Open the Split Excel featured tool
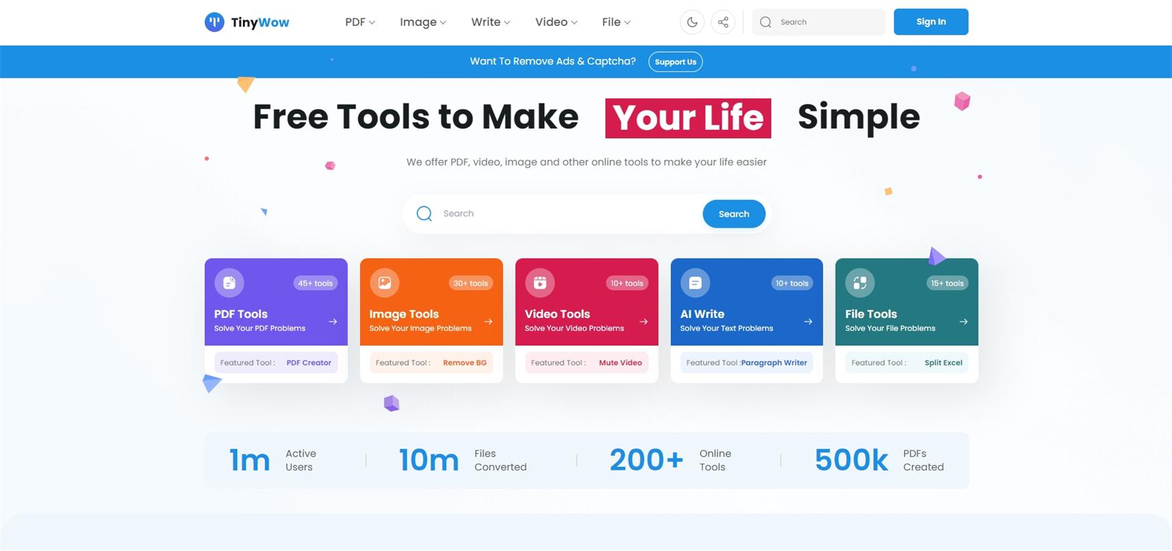Image resolution: width=1172 pixels, height=551 pixels. pos(943,363)
